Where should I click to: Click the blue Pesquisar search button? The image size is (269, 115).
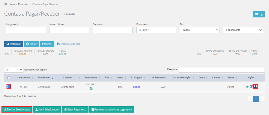tap(14, 44)
